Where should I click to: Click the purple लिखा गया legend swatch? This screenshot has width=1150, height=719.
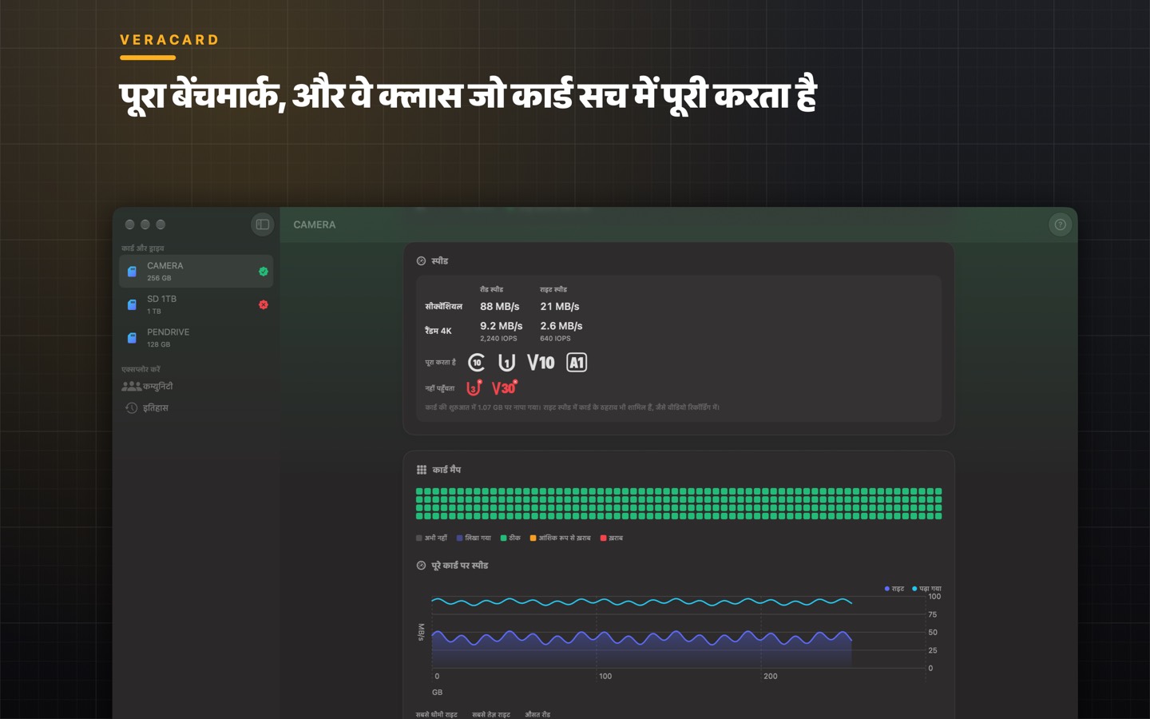coord(459,538)
